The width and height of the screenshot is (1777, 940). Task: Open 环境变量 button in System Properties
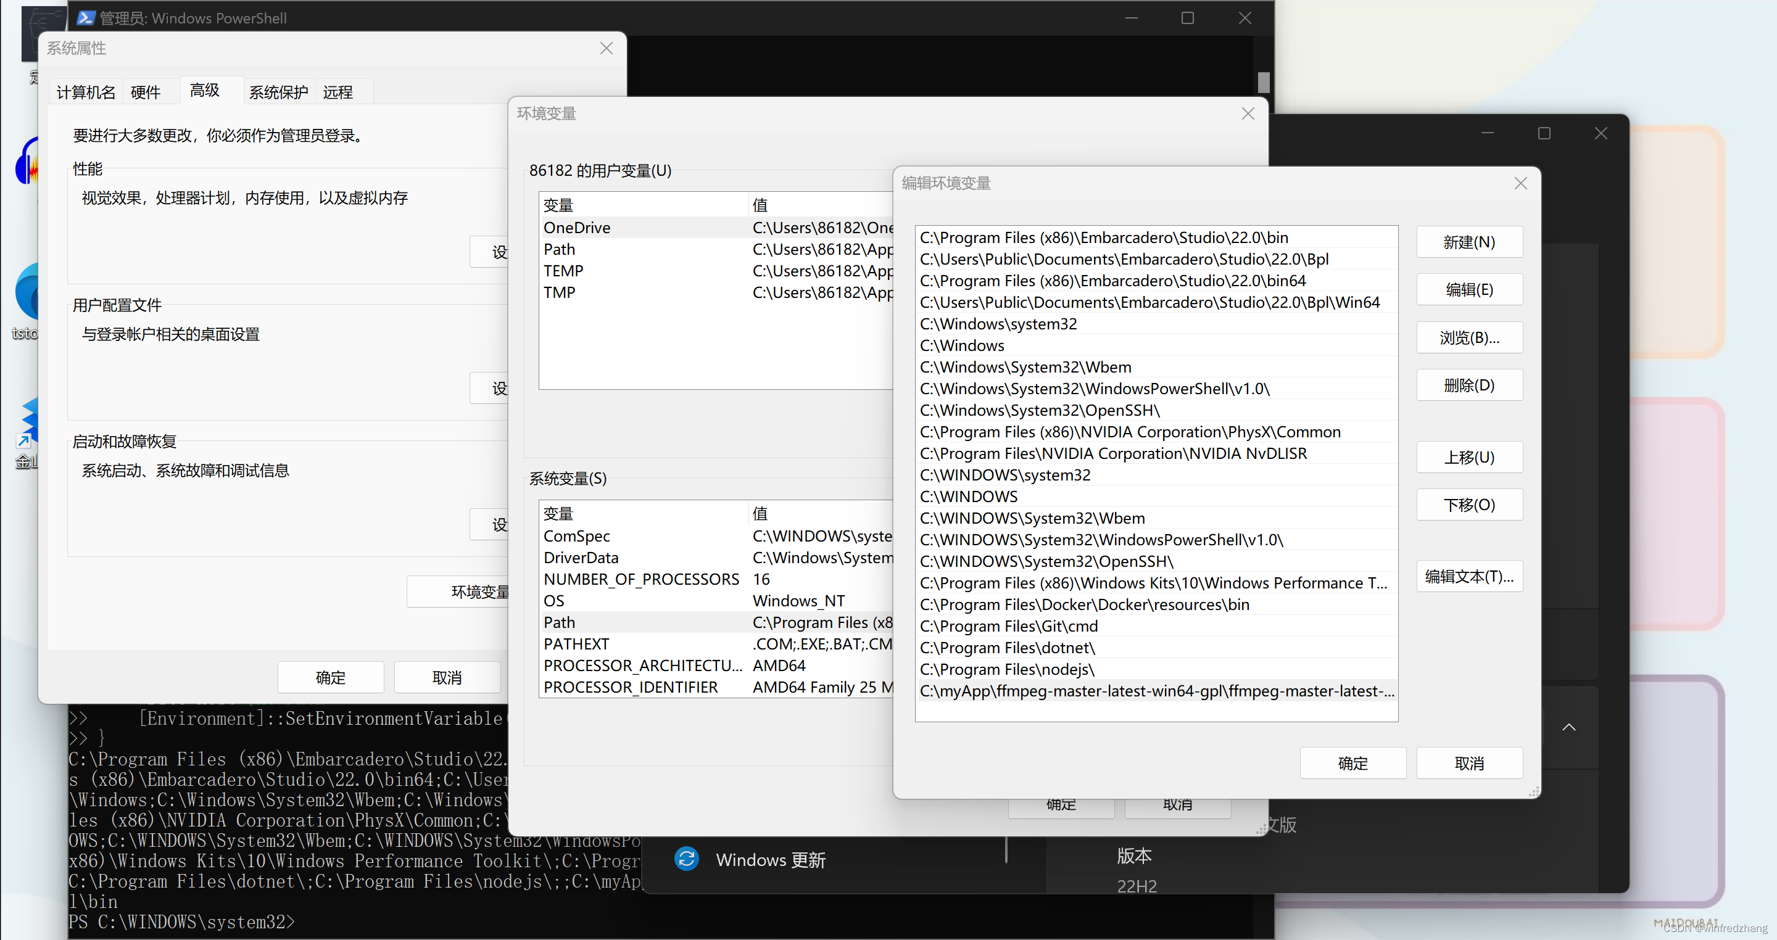point(458,592)
